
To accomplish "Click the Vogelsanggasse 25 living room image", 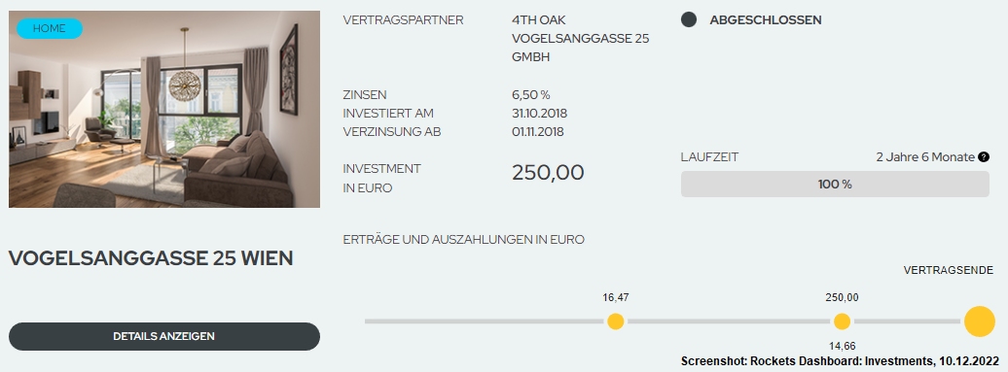I will tap(163, 109).
